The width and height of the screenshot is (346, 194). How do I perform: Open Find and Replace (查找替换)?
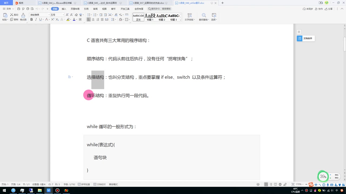tap(204, 17)
